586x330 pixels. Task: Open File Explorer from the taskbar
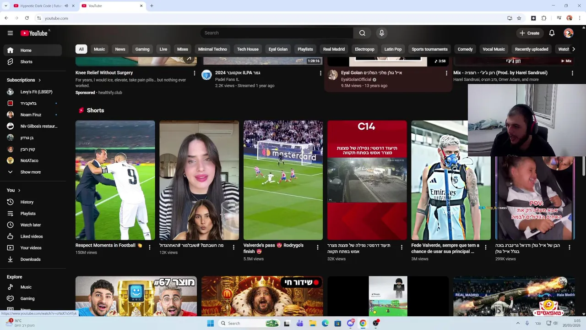click(312, 323)
